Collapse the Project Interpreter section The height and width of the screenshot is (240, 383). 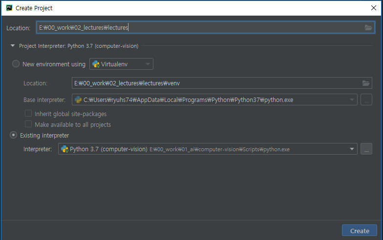[x=13, y=46]
